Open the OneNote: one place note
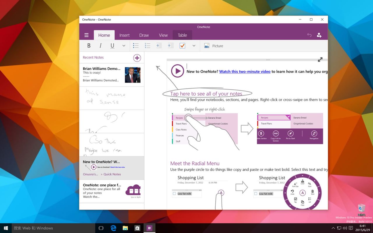373x233 pixels. pos(112,191)
